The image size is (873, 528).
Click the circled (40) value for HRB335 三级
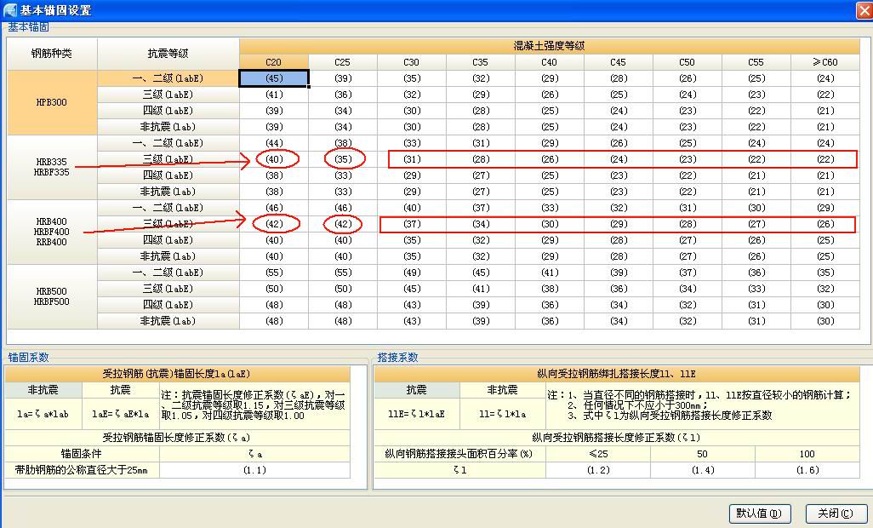point(273,158)
